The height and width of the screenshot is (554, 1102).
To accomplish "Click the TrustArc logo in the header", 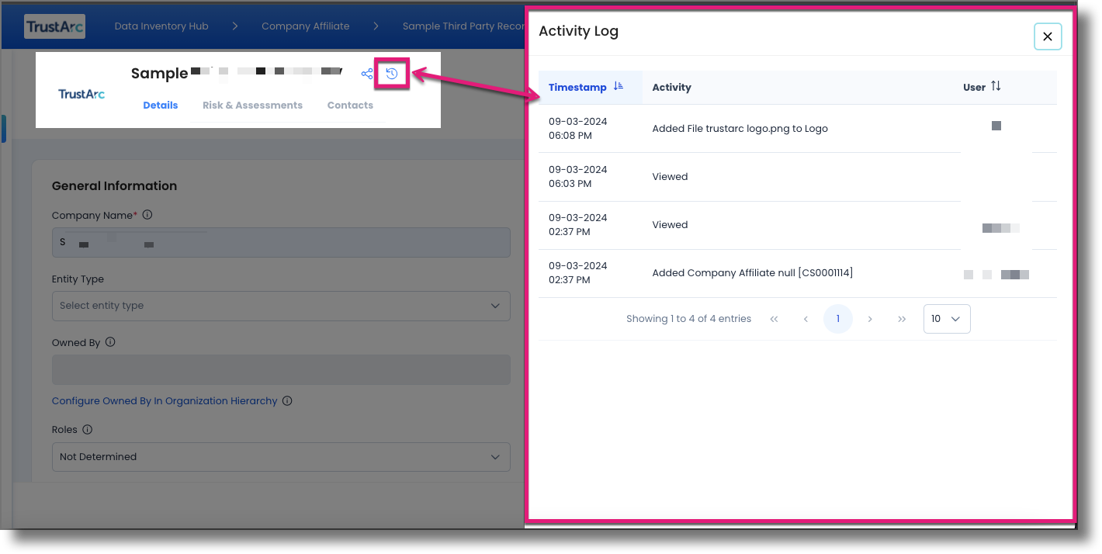I will [x=54, y=26].
